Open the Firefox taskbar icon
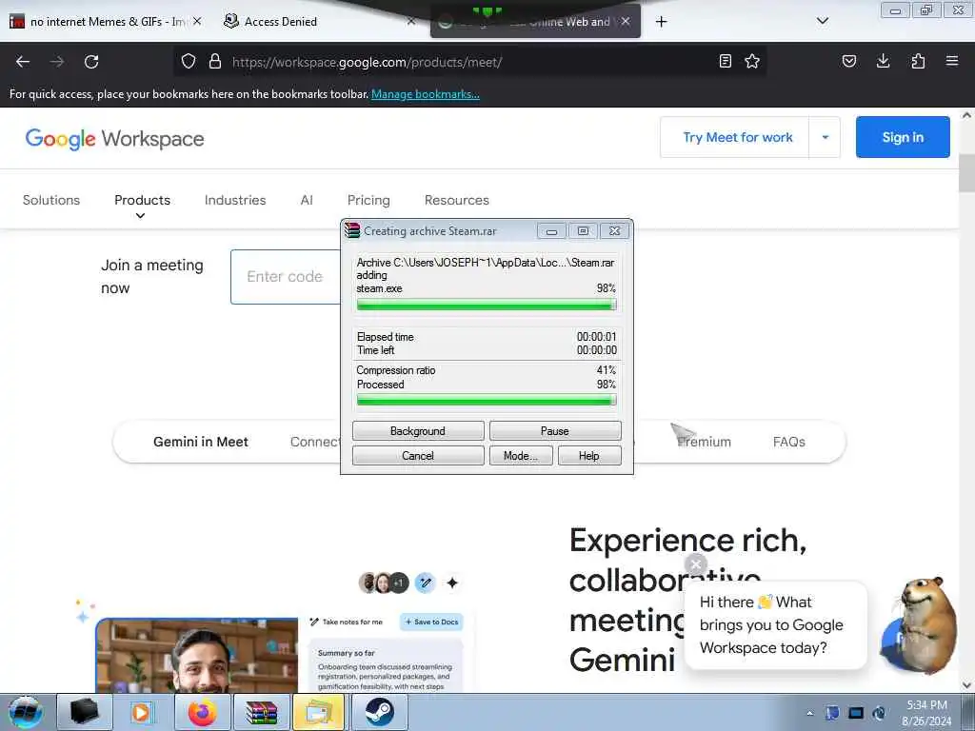 tap(202, 712)
